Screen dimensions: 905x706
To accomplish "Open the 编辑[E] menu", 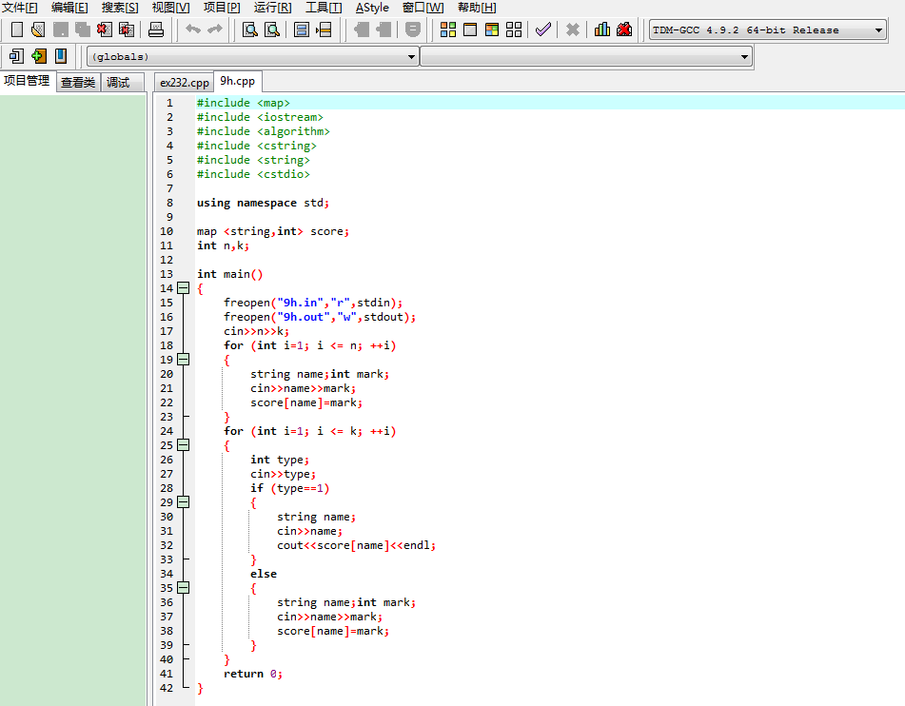I will coord(69,8).
